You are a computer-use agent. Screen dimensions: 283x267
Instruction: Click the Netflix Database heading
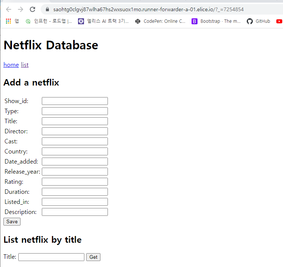[x=51, y=45]
